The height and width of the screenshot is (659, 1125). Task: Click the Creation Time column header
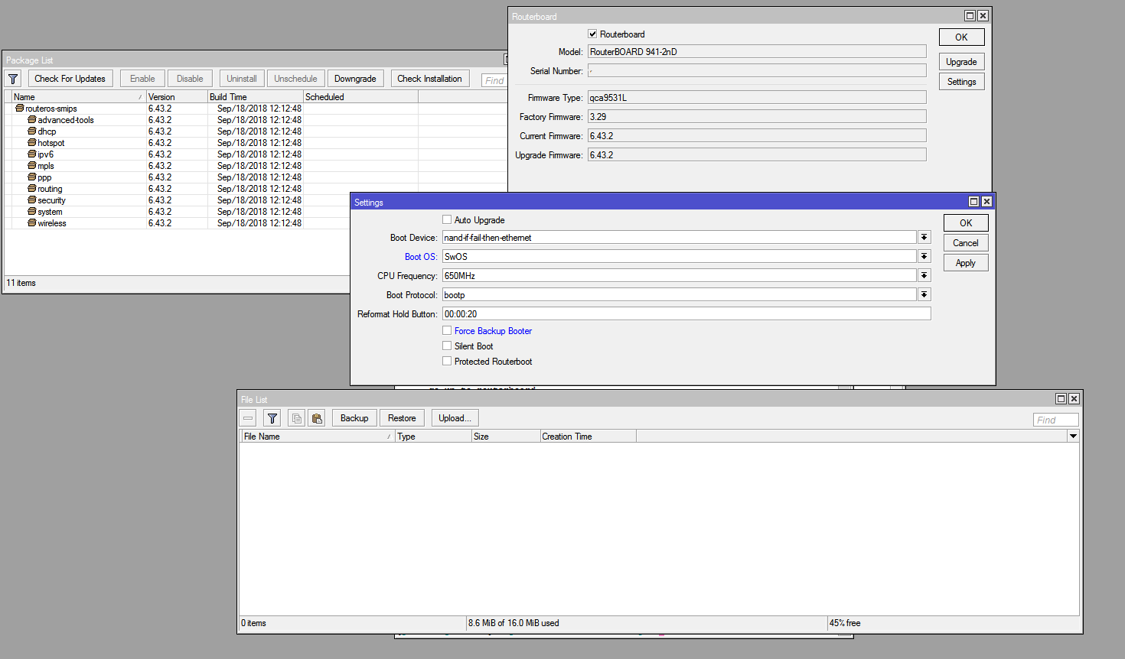(588, 437)
